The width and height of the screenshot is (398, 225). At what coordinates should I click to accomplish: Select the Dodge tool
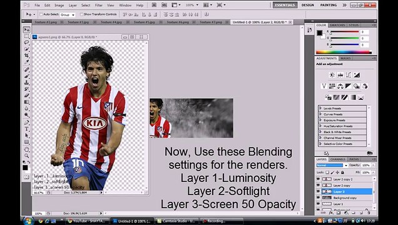click(x=26, y=115)
